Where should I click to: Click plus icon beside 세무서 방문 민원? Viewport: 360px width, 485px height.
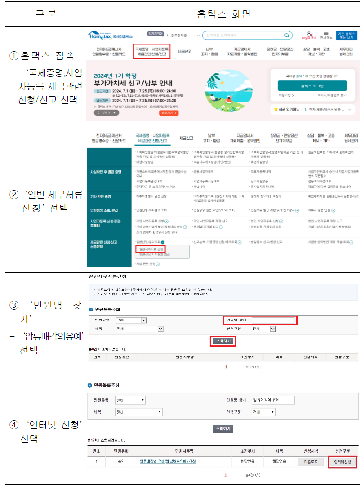[x=333, y=210]
